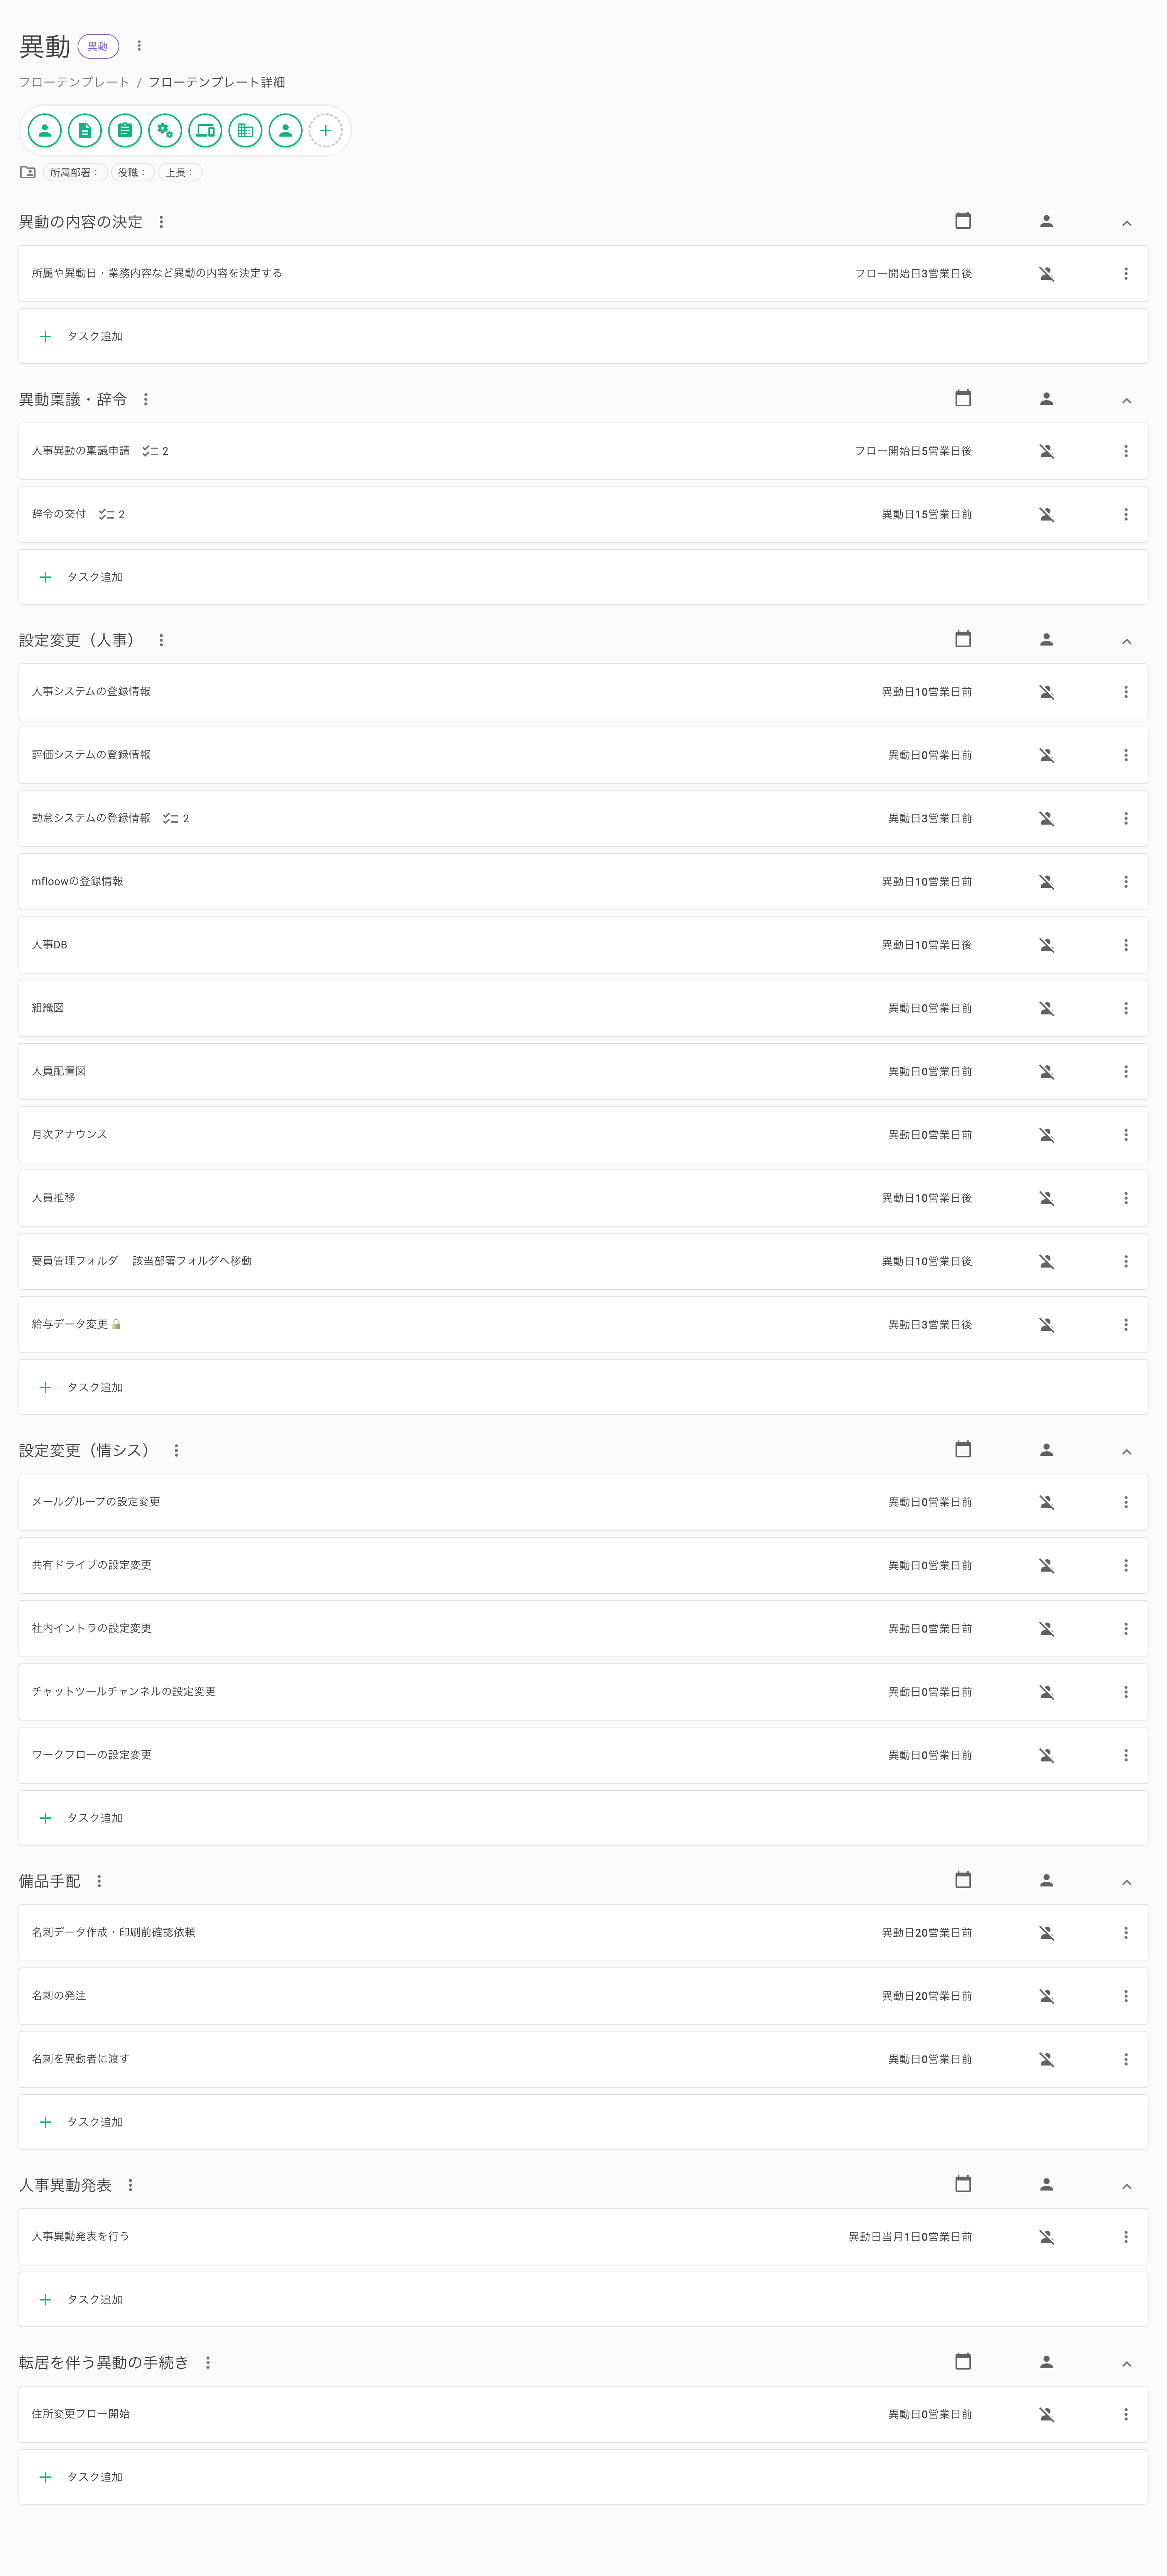This screenshot has height=2576, width=1167.
Task: Click checklist icon on 勤怠システムの登録情報 row
Action: (171, 818)
